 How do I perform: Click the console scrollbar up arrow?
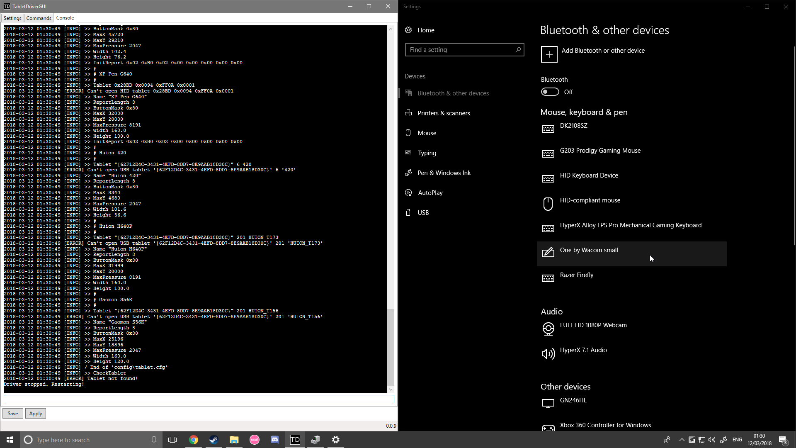coord(391,29)
